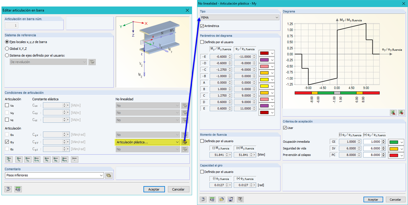Restore default values in No linealidad dialog
Image resolution: width=408 pixels, height=205 pixels.
point(240,199)
